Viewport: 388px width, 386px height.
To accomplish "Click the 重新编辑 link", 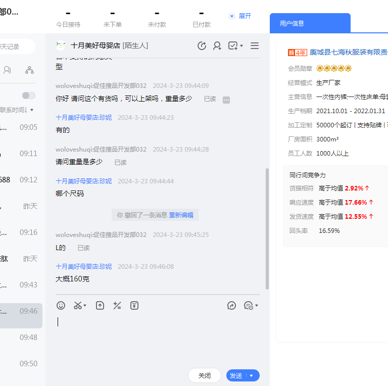I will (181, 215).
